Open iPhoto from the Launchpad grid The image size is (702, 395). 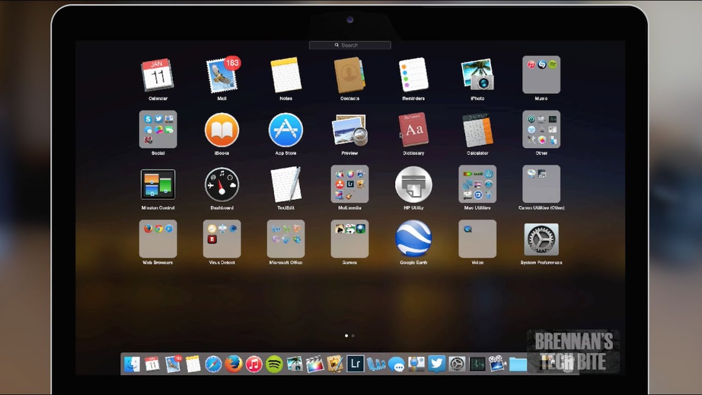[x=477, y=75]
